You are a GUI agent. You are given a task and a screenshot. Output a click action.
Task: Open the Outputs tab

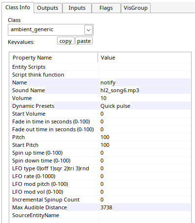pos(48,8)
